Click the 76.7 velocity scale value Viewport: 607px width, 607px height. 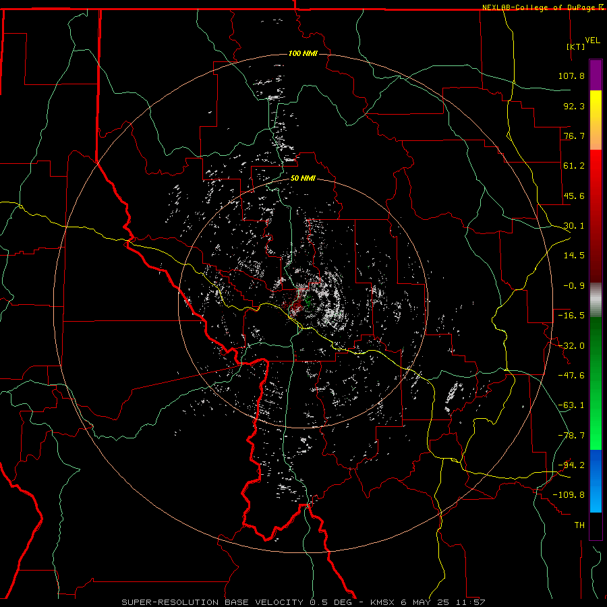point(574,136)
